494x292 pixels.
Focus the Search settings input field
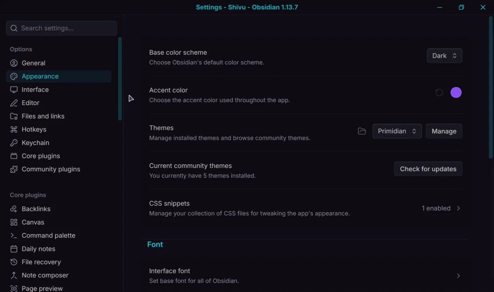tap(61, 28)
